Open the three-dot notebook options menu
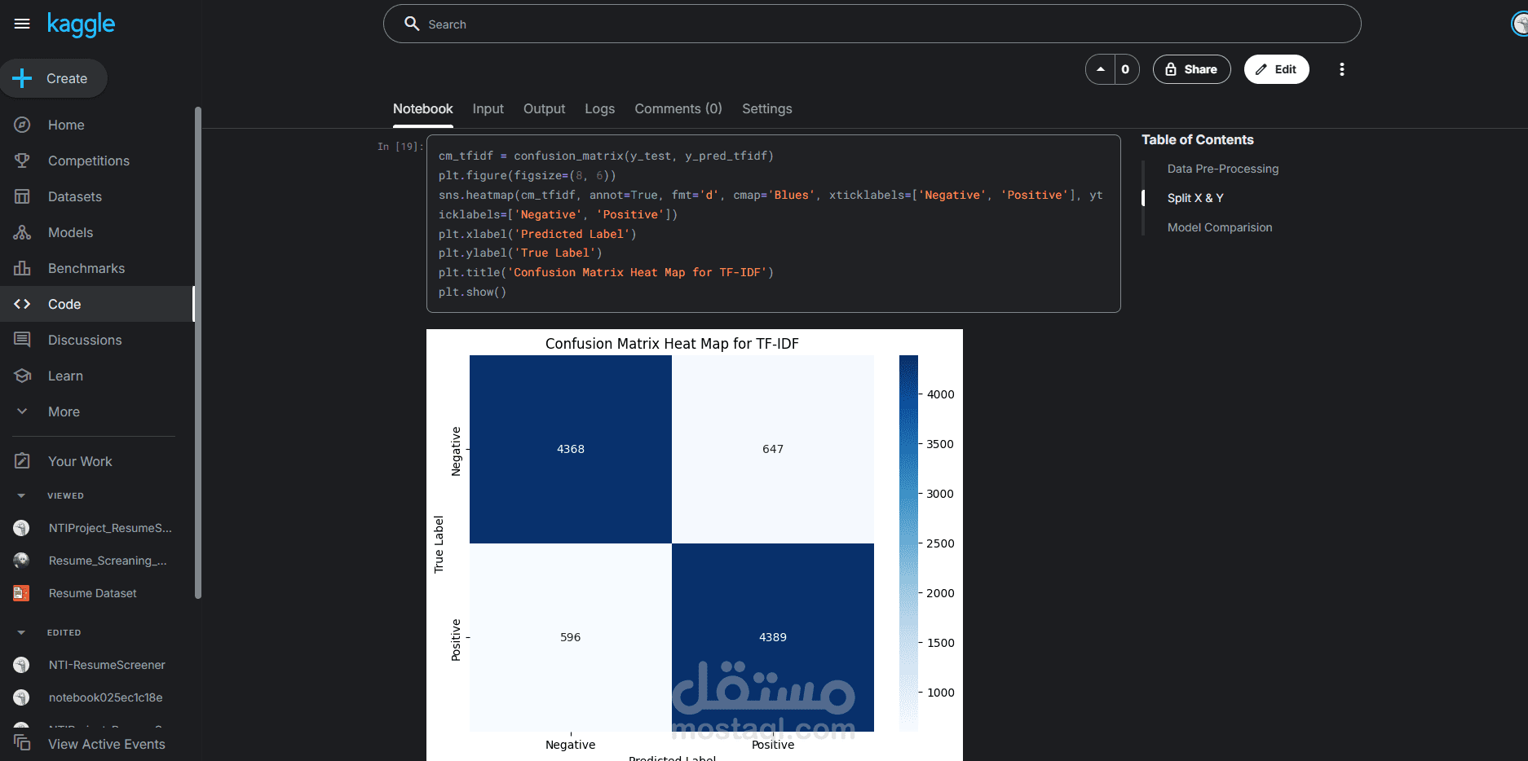The height and width of the screenshot is (761, 1528). pyautogui.click(x=1341, y=69)
